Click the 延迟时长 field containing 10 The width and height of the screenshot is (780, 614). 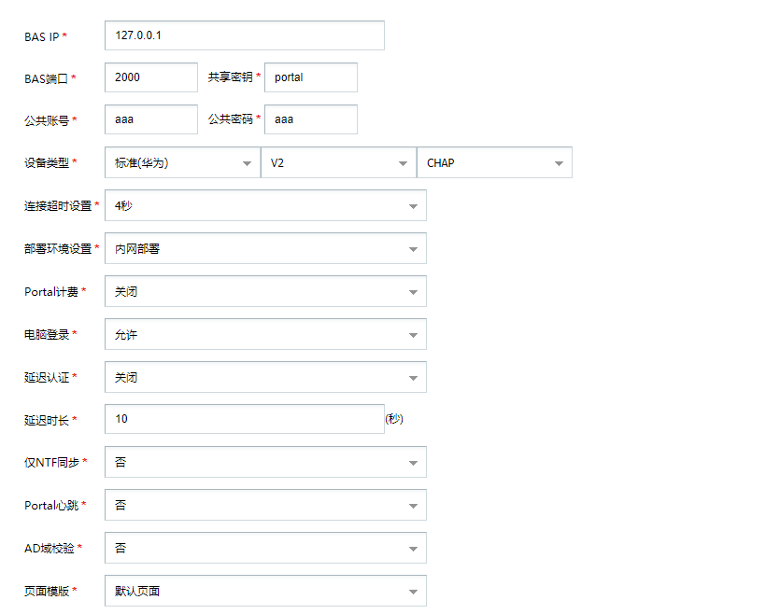pyautogui.click(x=244, y=419)
